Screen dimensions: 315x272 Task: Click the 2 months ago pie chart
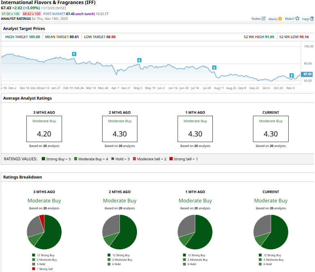[120, 232]
